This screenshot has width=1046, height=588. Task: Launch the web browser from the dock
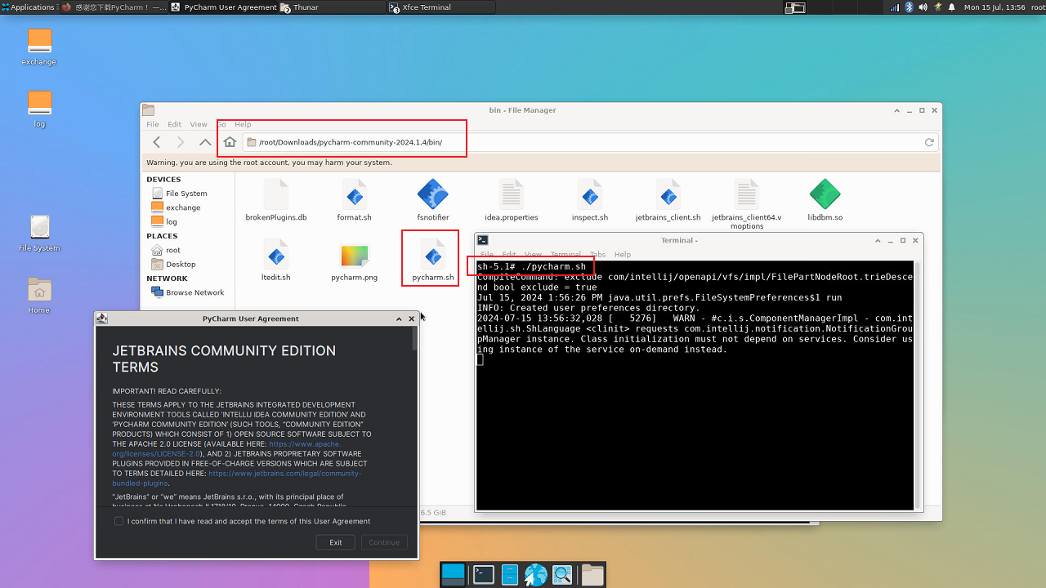point(536,575)
